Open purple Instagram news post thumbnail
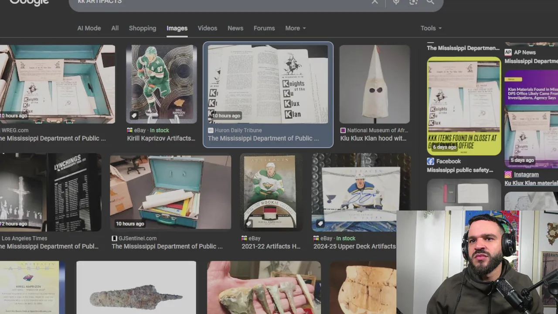 tap(531, 119)
